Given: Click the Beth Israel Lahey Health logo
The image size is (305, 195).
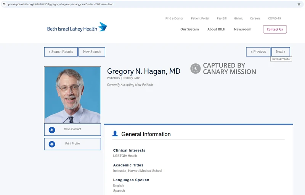Looking at the screenshot, I should click(77, 27).
